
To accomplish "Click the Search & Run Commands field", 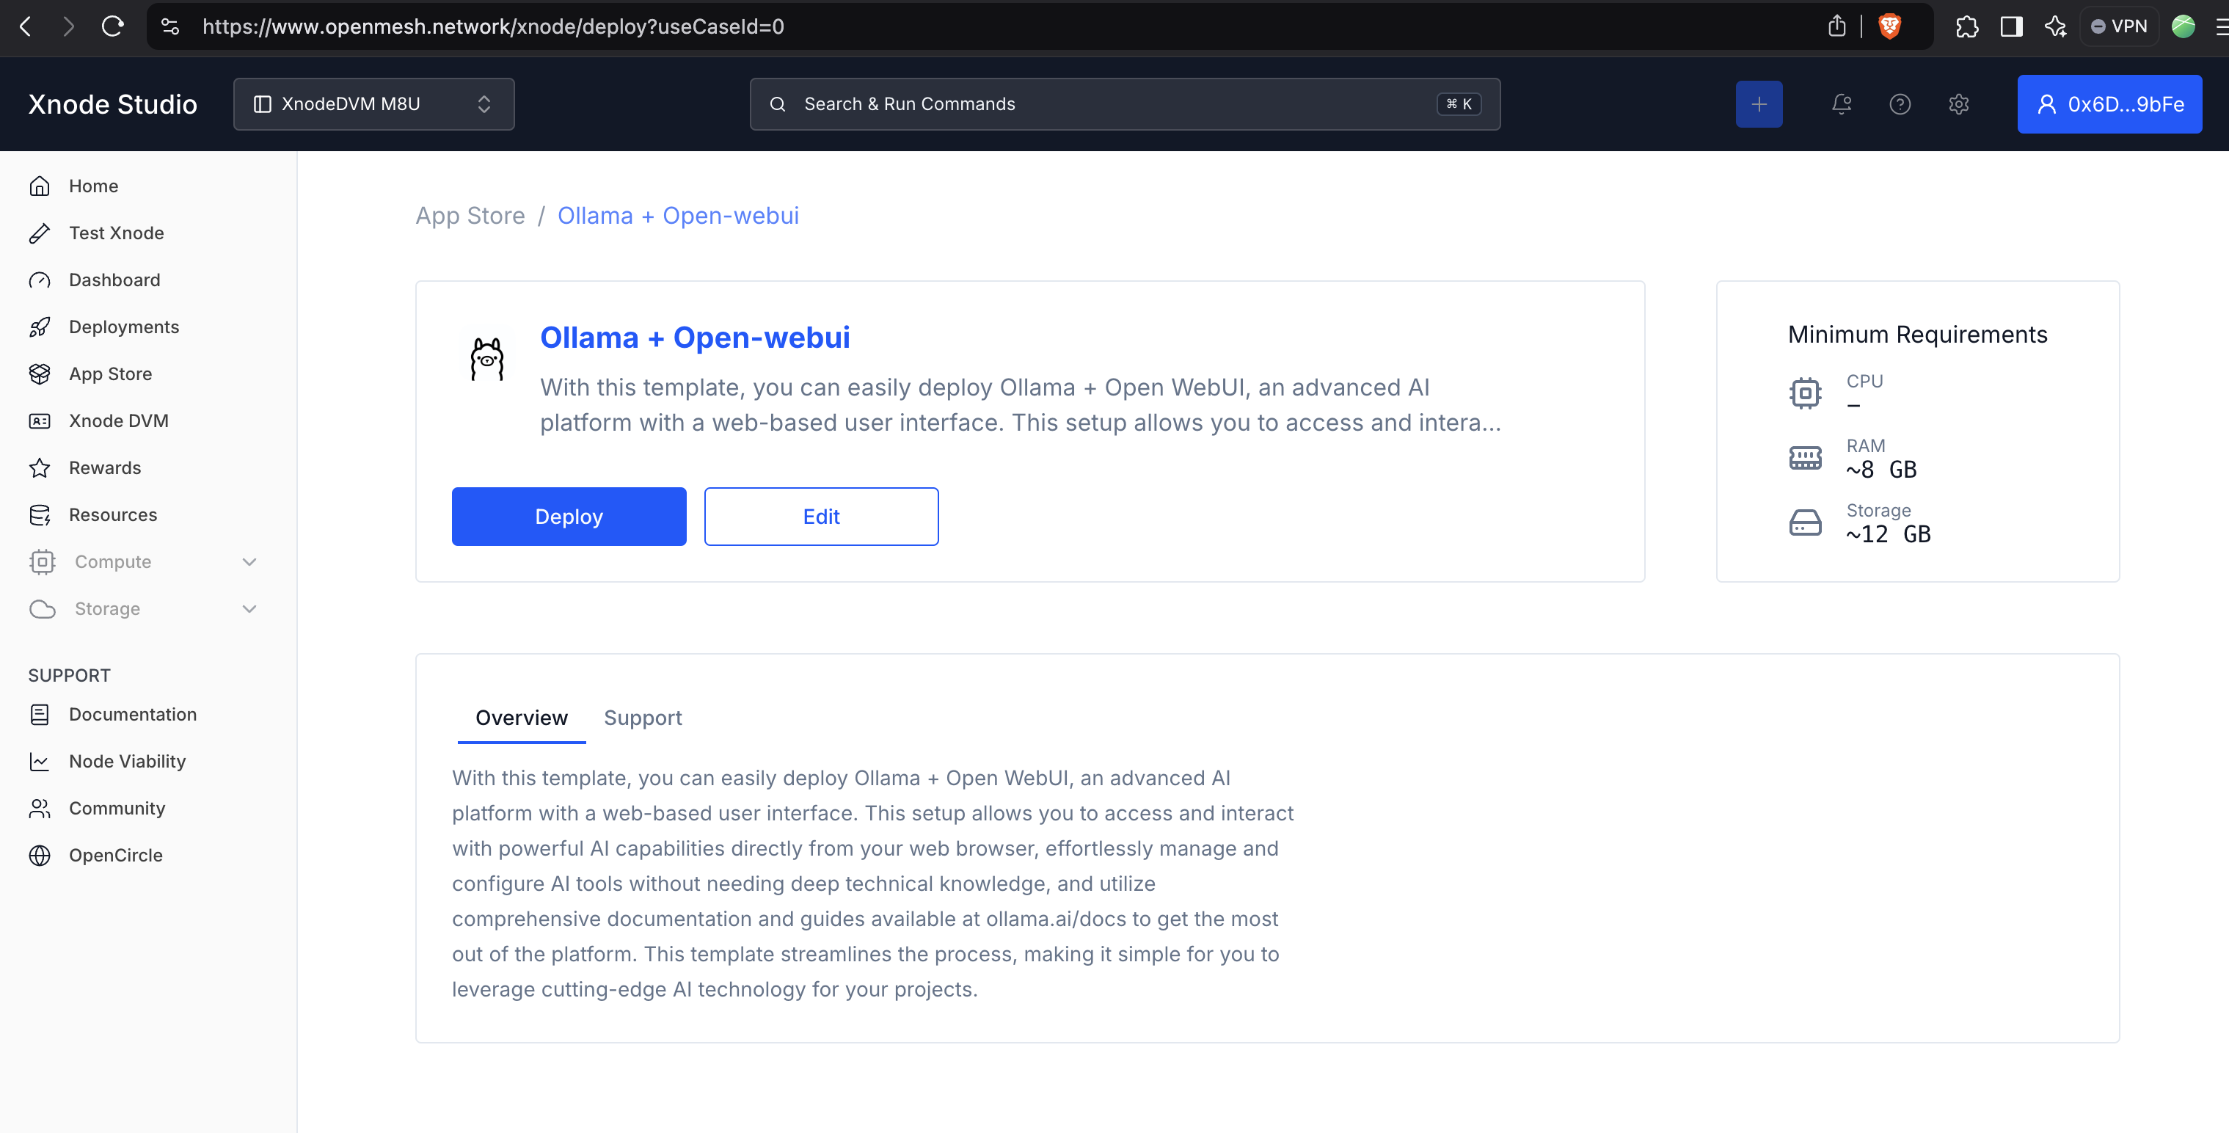I will 1124,104.
